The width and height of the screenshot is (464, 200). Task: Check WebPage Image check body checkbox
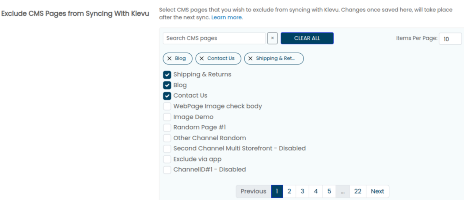pyautogui.click(x=167, y=106)
